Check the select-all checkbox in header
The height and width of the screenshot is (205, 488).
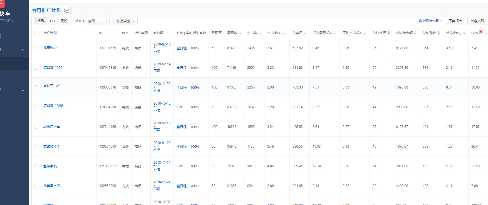tap(36, 33)
